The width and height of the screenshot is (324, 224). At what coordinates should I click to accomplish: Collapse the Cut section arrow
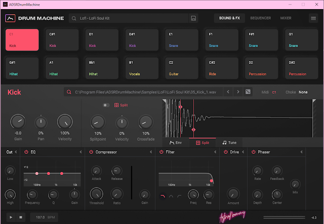16,152
